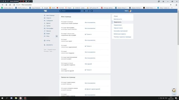Open the Mail.Ru почта bookmark
Screen dimensions: 179x100
pos(22,8)
